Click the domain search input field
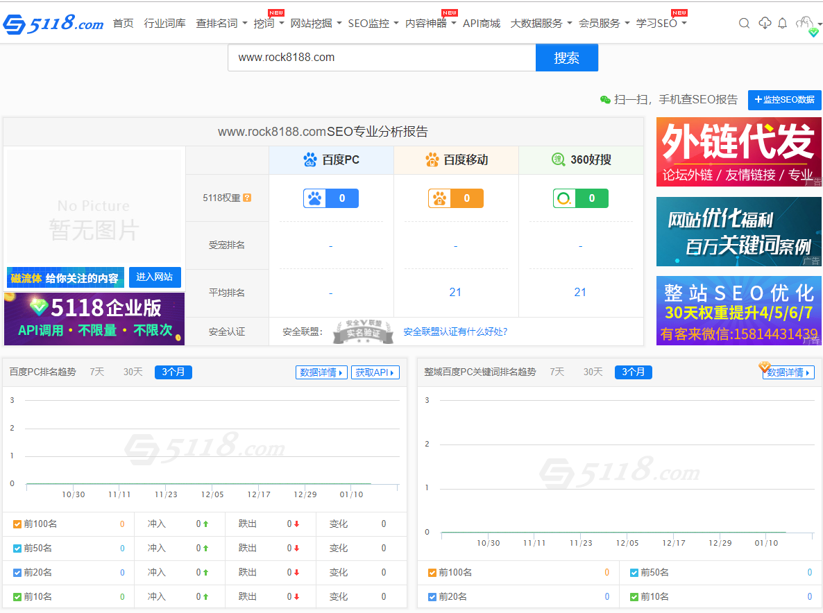 pyautogui.click(x=382, y=58)
